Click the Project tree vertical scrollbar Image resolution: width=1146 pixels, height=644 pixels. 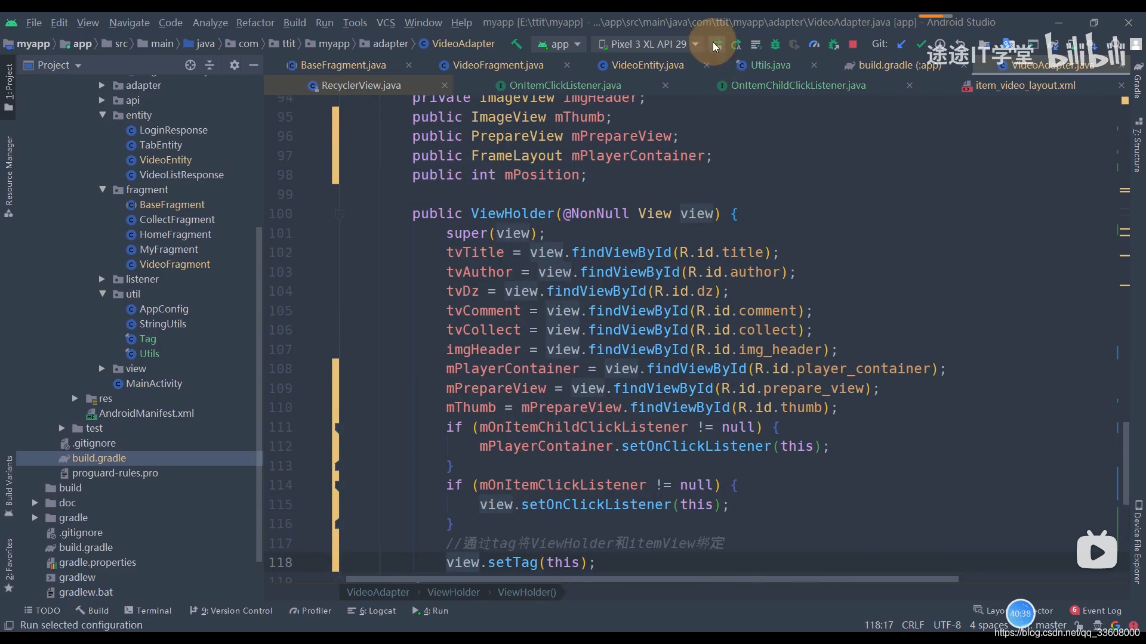pos(258,394)
